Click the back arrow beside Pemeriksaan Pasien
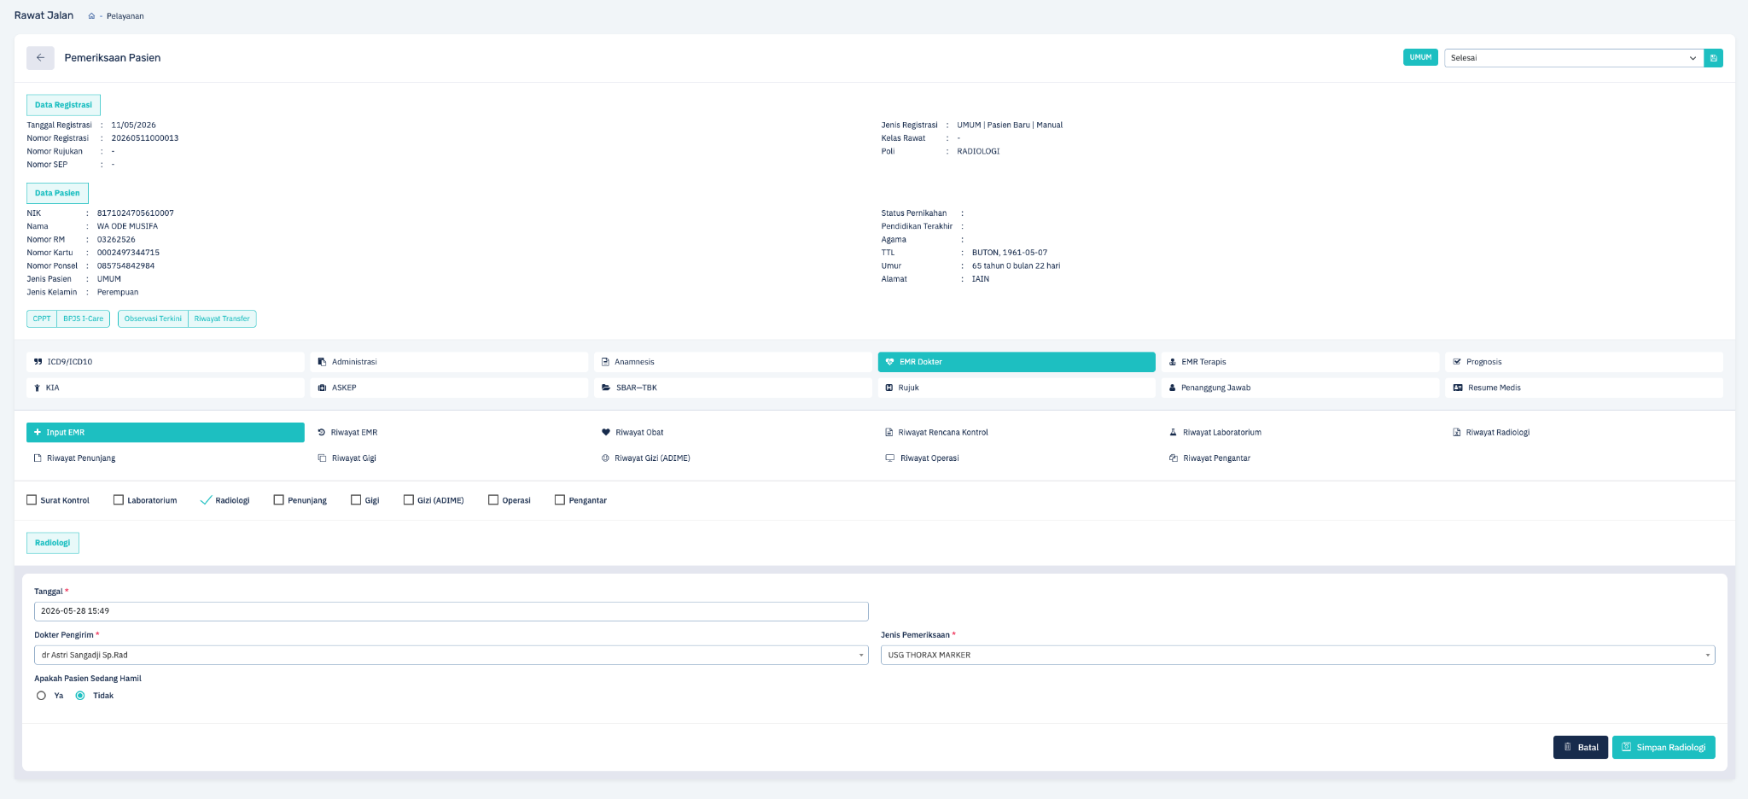Viewport: 1748px width, 799px height. click(x=40, y=58)
